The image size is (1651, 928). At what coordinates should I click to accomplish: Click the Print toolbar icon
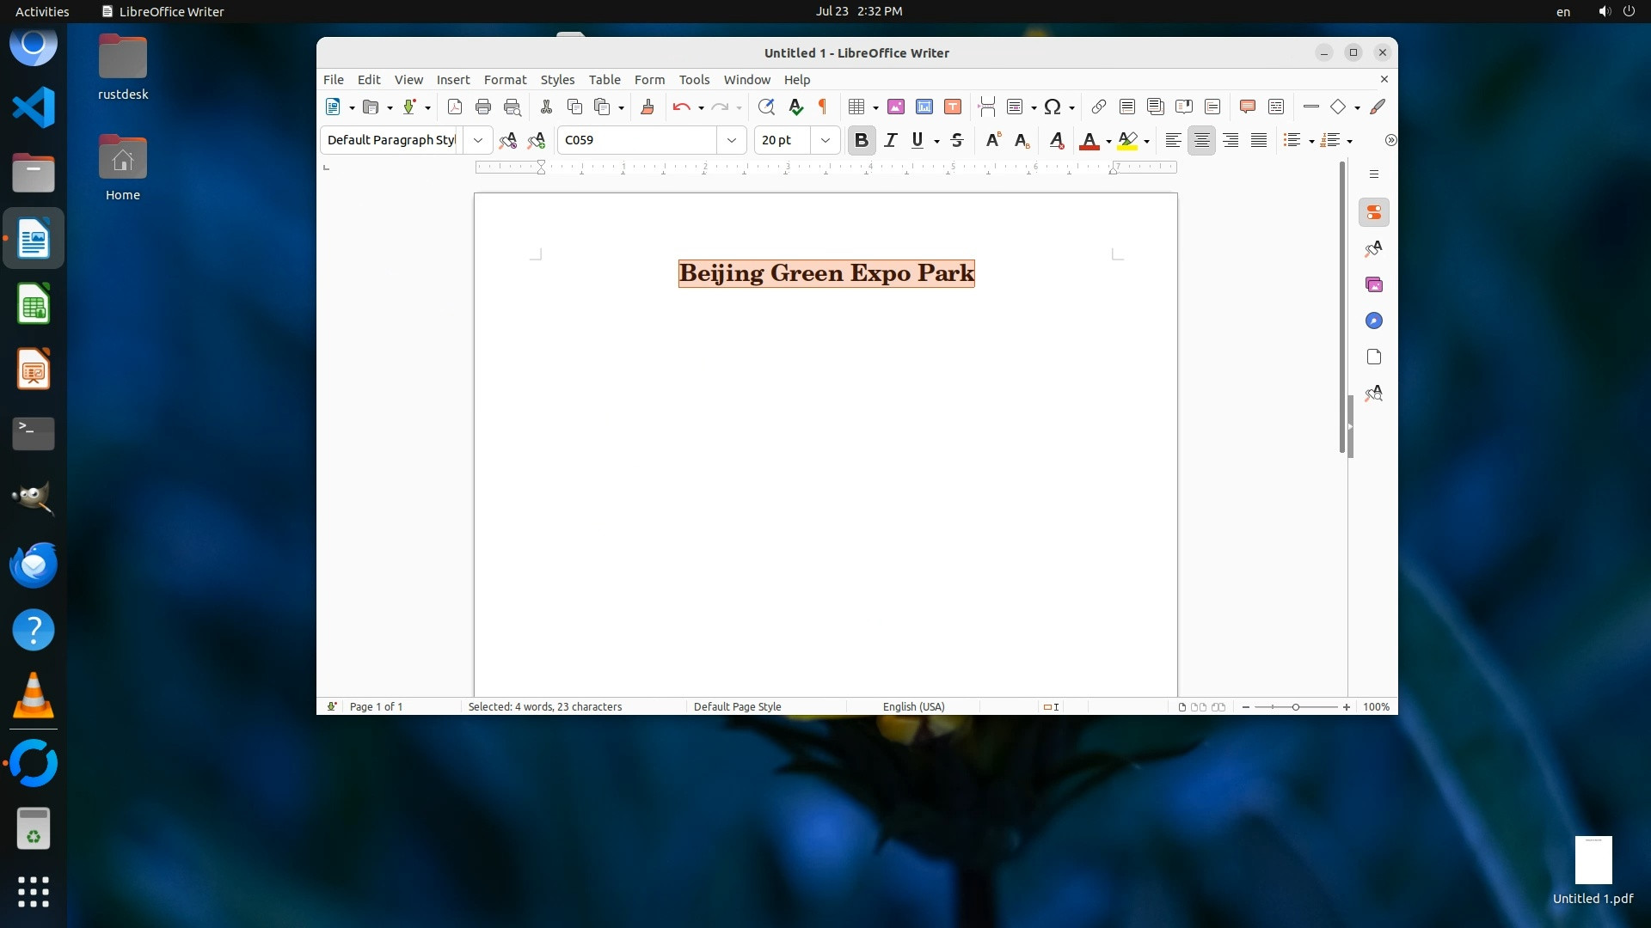(483, 107)
